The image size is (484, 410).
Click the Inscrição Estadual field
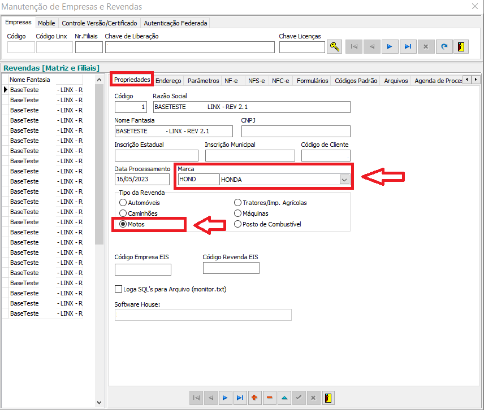(157, 155)
